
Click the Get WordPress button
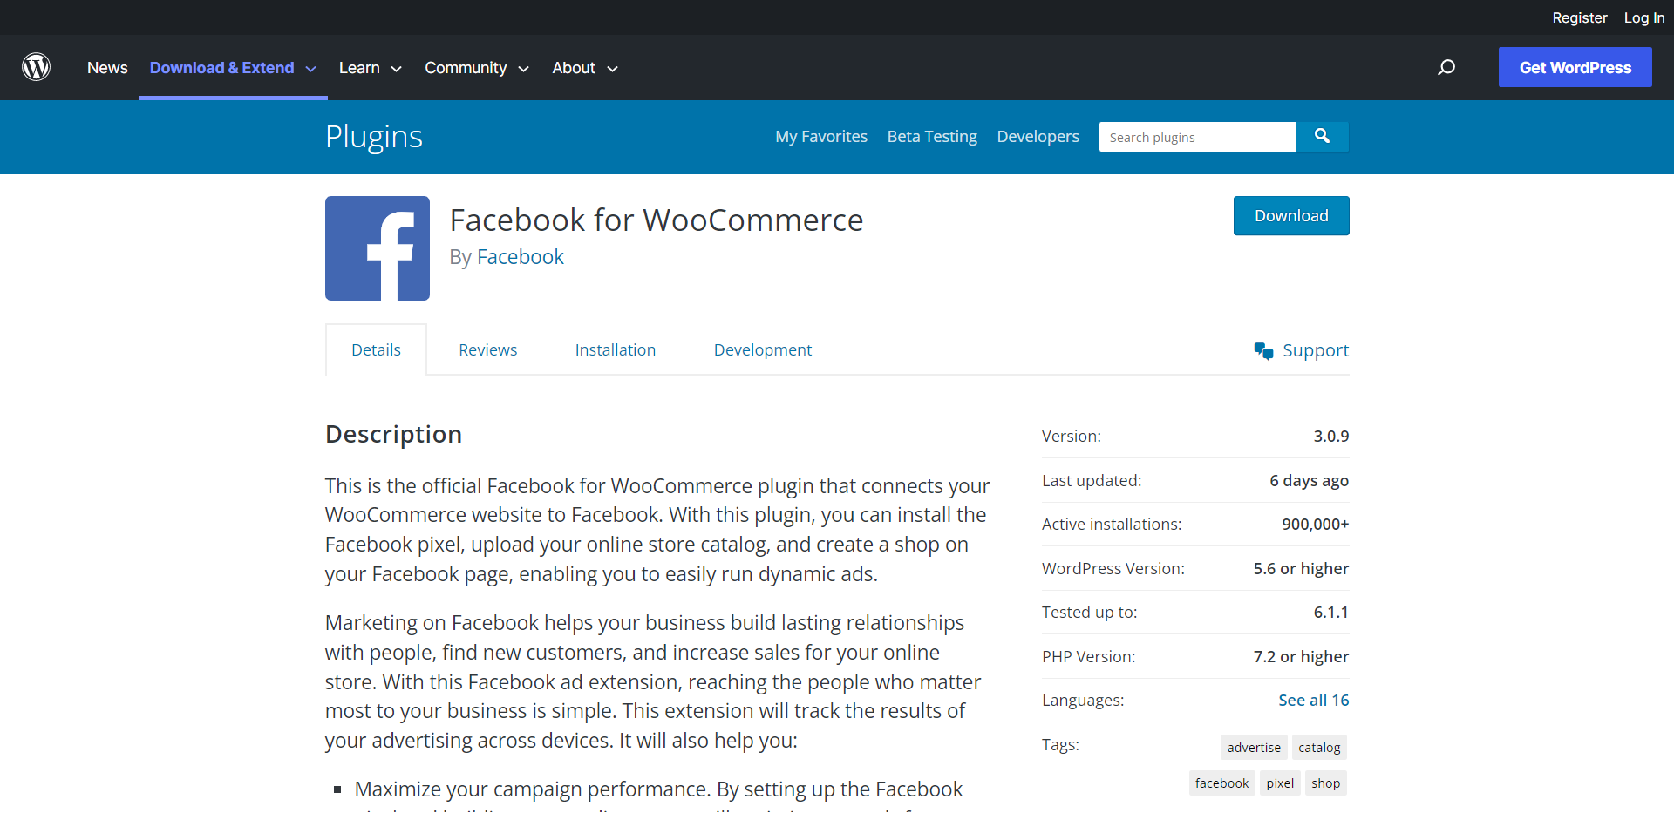coord(1575,67)
